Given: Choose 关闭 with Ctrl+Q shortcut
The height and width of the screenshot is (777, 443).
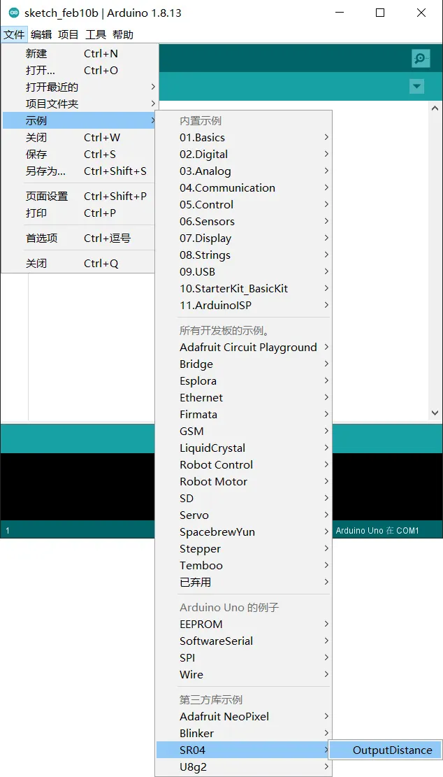Looking at the screenshot, I should click(x=80, y=264).
